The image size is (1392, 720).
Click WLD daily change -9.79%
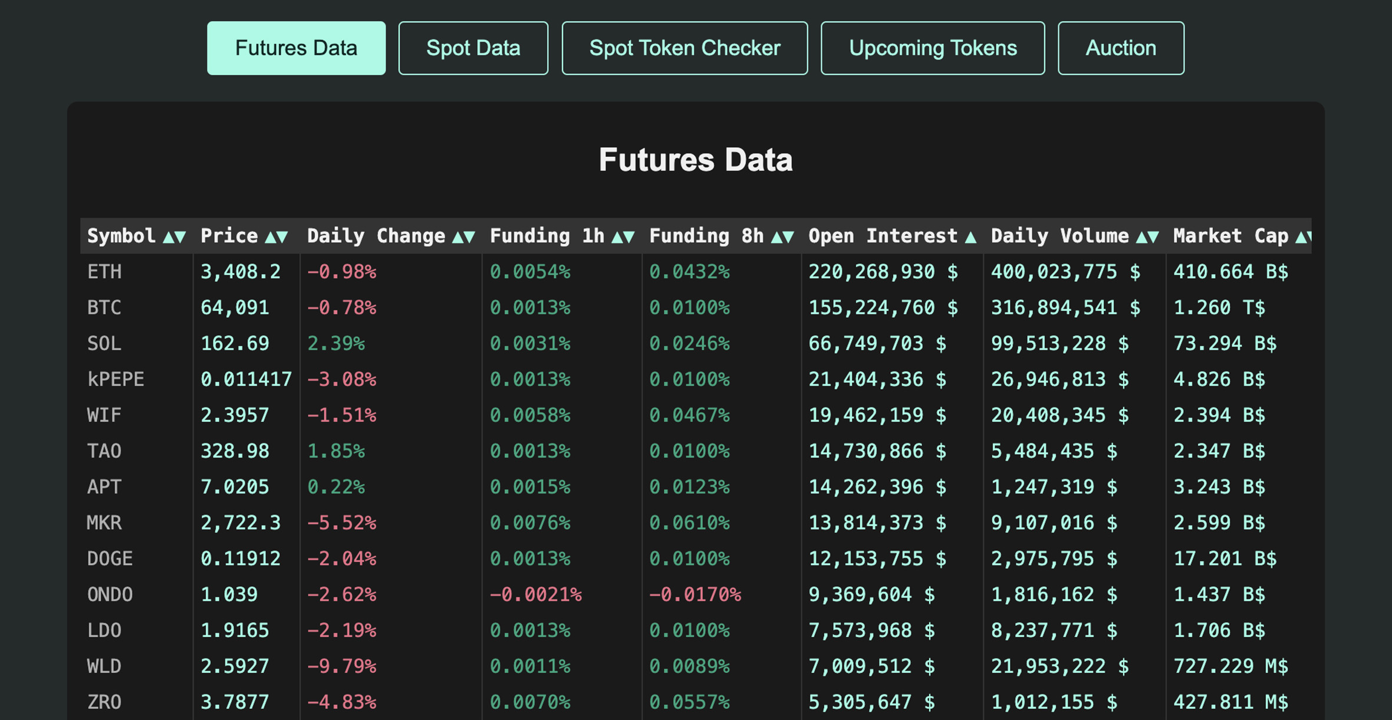click(342, 666)
